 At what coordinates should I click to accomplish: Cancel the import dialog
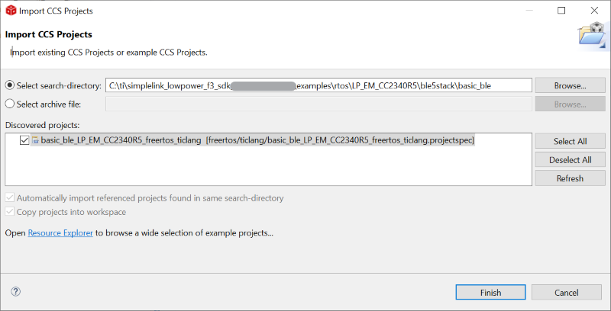566,293
